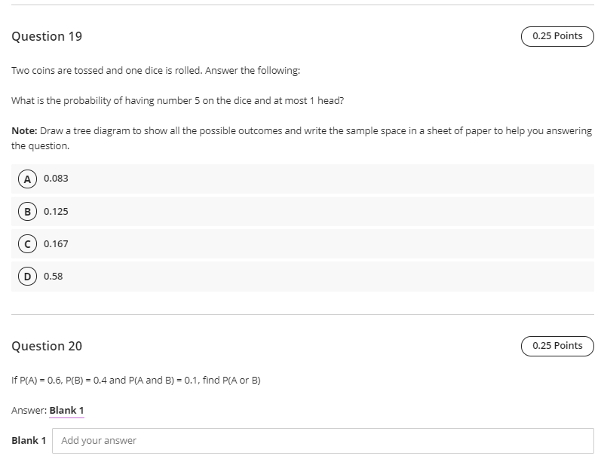Click the P(A or B) problem statement
This screenshot has height=474, width=601.
coord(136,380)
